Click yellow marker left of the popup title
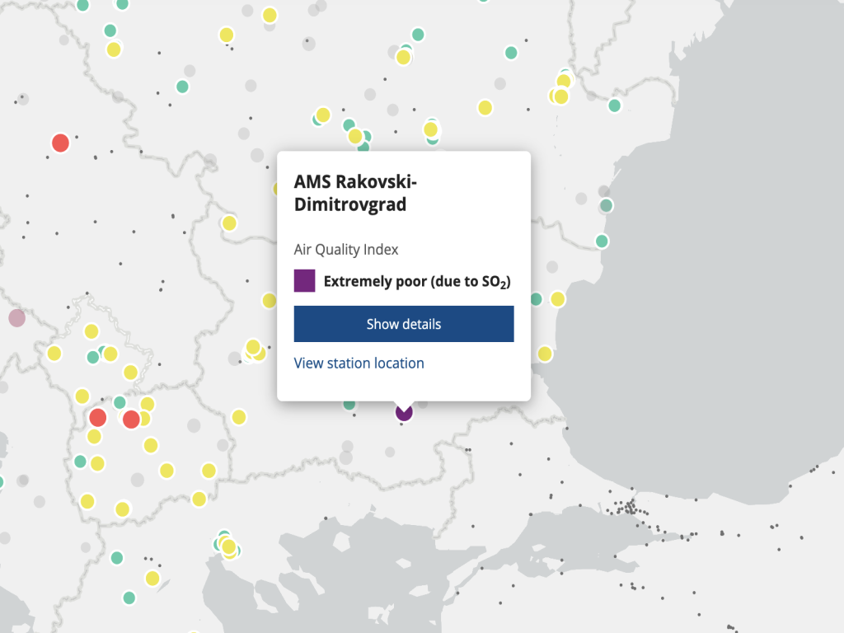The height and width of the screenshot is (633, 844). click(x=229, y=223)
